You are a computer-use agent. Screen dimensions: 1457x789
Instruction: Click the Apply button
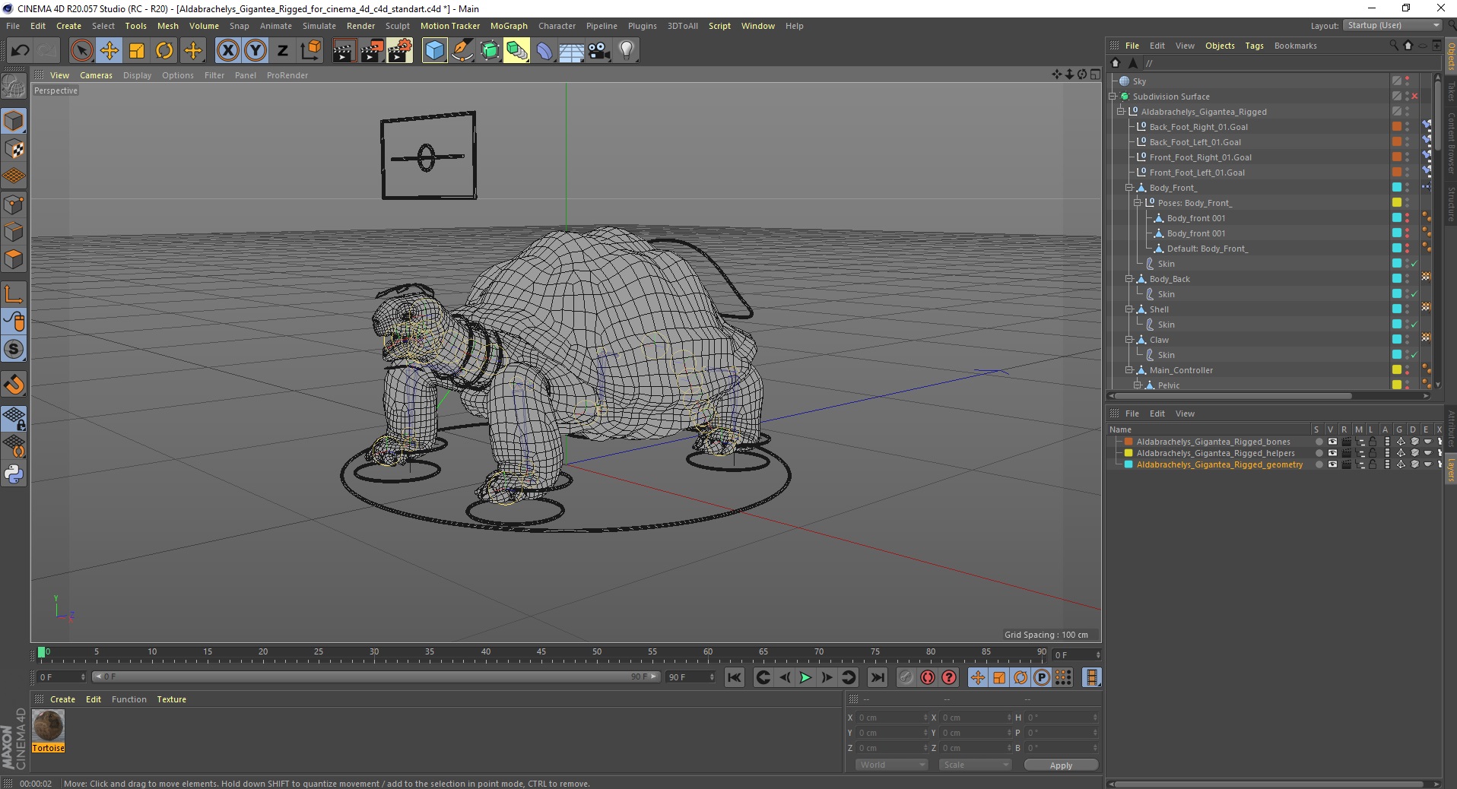(x=1061, y=765)
